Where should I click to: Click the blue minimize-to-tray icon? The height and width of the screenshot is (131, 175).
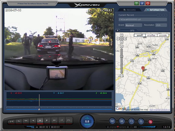pos(142,3)
